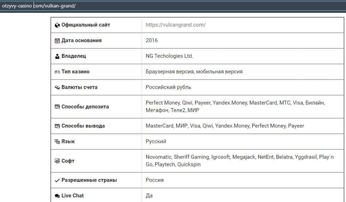The height and width of the screenshot is (202, 346).
Task: Click the Валюты счета label
Action: [x=79, y=87]
